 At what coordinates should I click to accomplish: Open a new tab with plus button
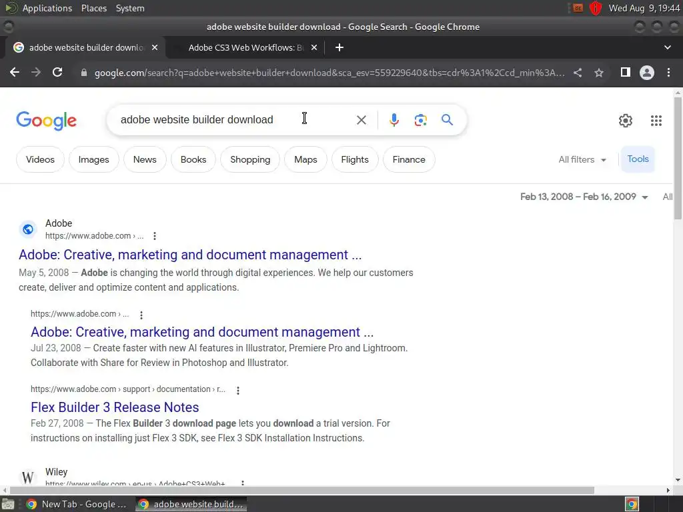339,47
